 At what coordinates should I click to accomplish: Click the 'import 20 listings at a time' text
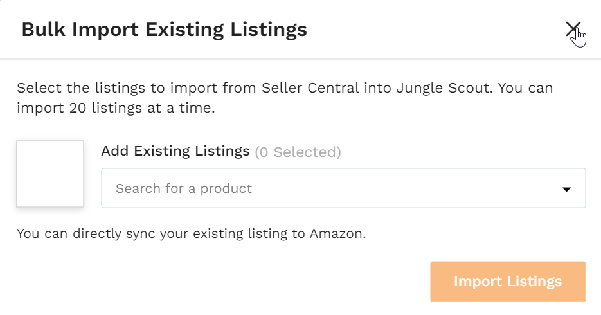click(x=116, y=108)
